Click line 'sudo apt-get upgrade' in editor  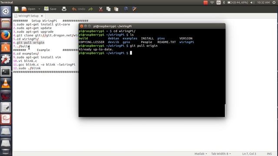tap(35, 32)
